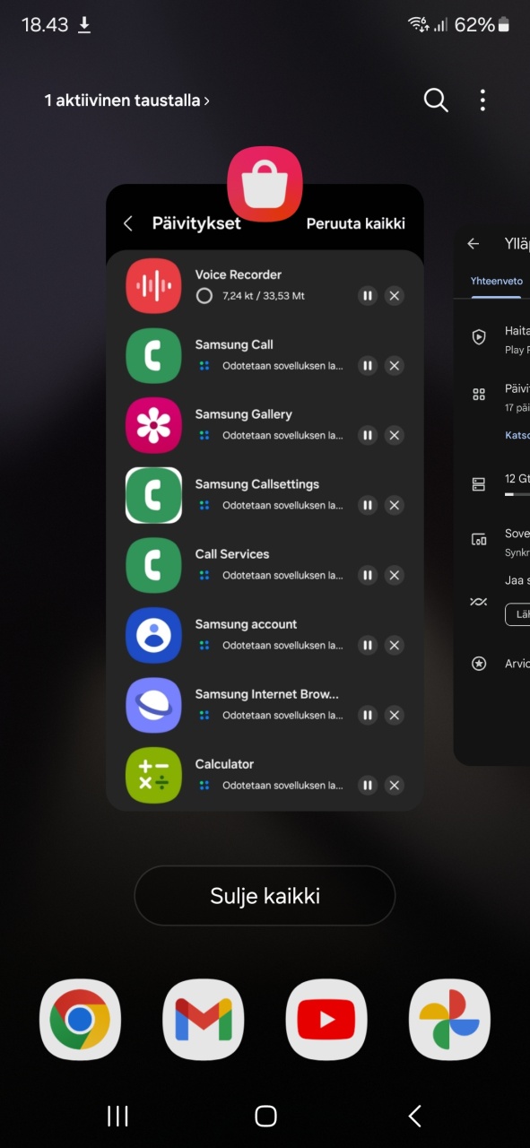Image resolution: width=530 pixels, height=1148 pixels.
Task: Tap the sync devices icon in Play Store card
Action: pyautogui.click(x=479, y=539)
